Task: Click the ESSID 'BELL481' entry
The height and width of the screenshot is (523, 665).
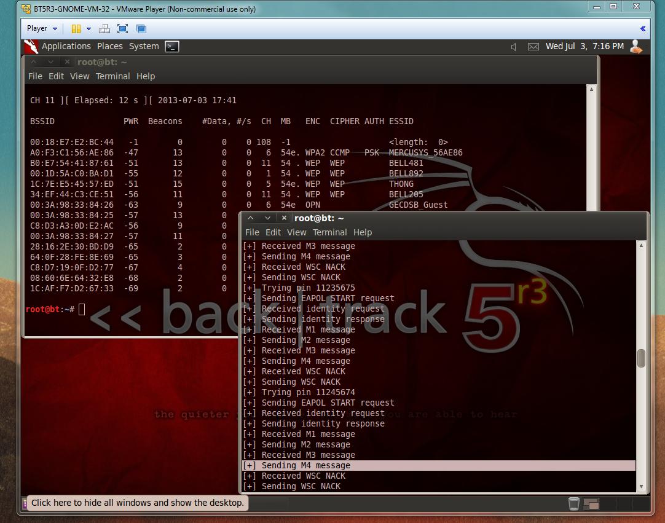Action: (x=406, y=163)
